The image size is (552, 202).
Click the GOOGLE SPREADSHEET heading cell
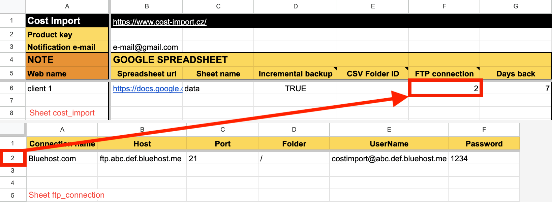click(171, 60)
